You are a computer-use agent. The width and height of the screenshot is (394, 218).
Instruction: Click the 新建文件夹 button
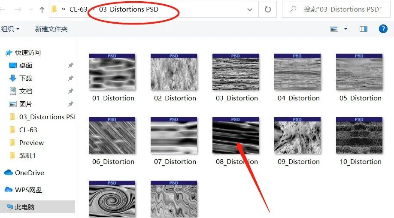pyautogui.click(x=51, y=29)
